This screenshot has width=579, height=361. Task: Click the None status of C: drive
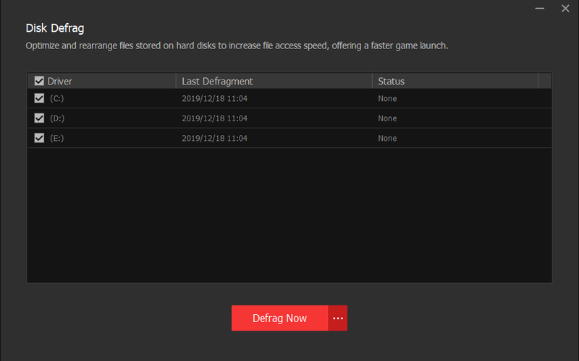(x=387, y=99)
